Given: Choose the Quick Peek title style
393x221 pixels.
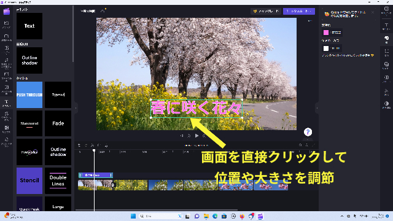Looking at the screenshot, I should coord(29,204).
